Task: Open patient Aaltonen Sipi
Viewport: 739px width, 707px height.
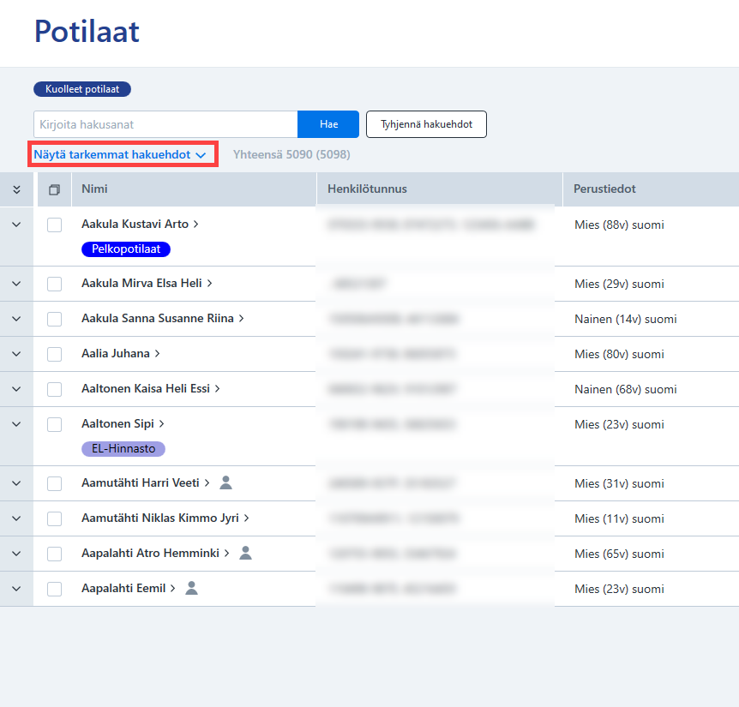Action: click(x=123, y=424)
